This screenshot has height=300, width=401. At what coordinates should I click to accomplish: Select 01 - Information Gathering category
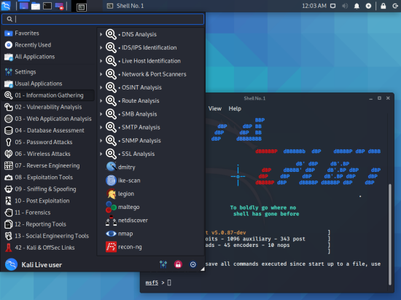tap(48, 95)
